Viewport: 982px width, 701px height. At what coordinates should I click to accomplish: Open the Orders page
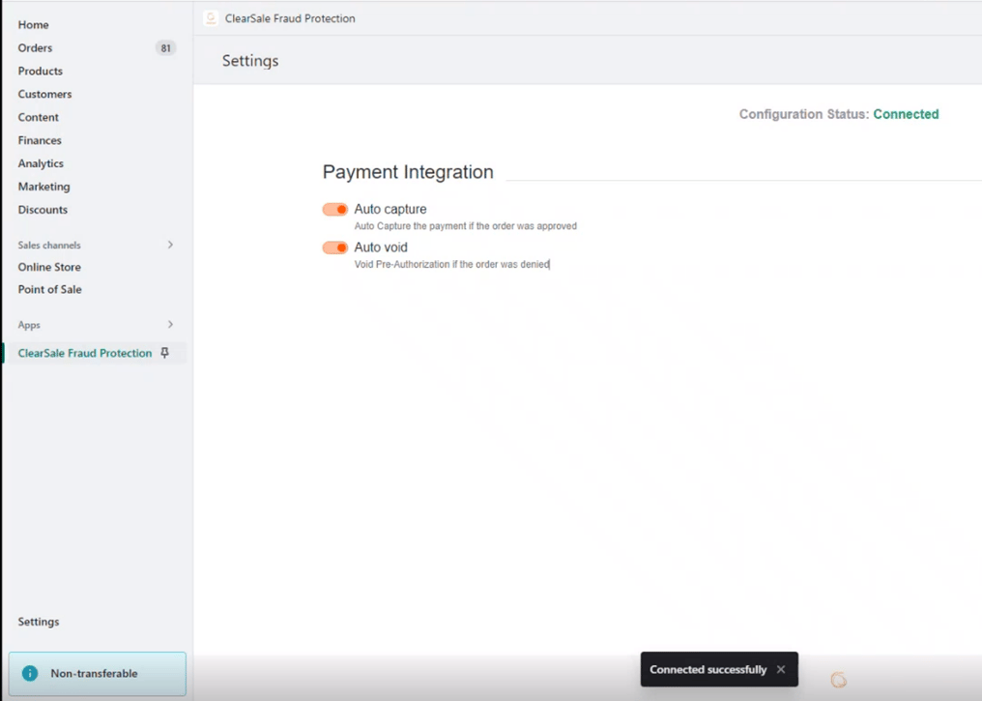click(35, 47)
